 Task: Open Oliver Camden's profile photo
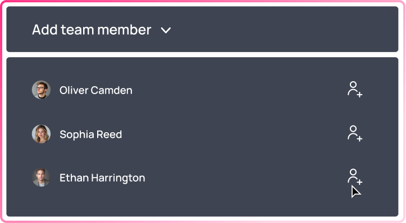[41, 90]
